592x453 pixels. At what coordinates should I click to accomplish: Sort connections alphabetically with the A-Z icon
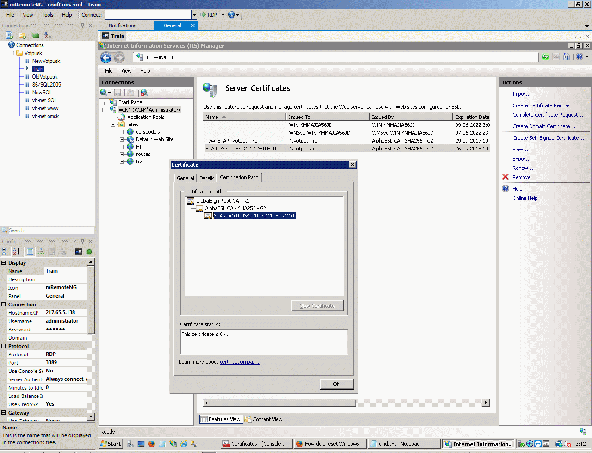click(48, 35)
